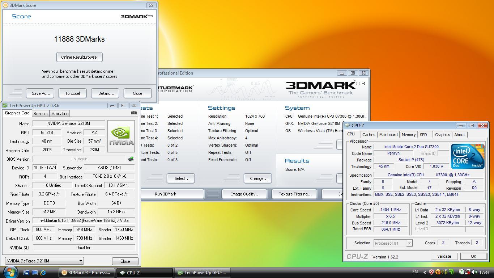This screenshot has height=278, width=494.
Task: Click the NVIDIA logo in GPU-Z
Action: coord(121,136)
